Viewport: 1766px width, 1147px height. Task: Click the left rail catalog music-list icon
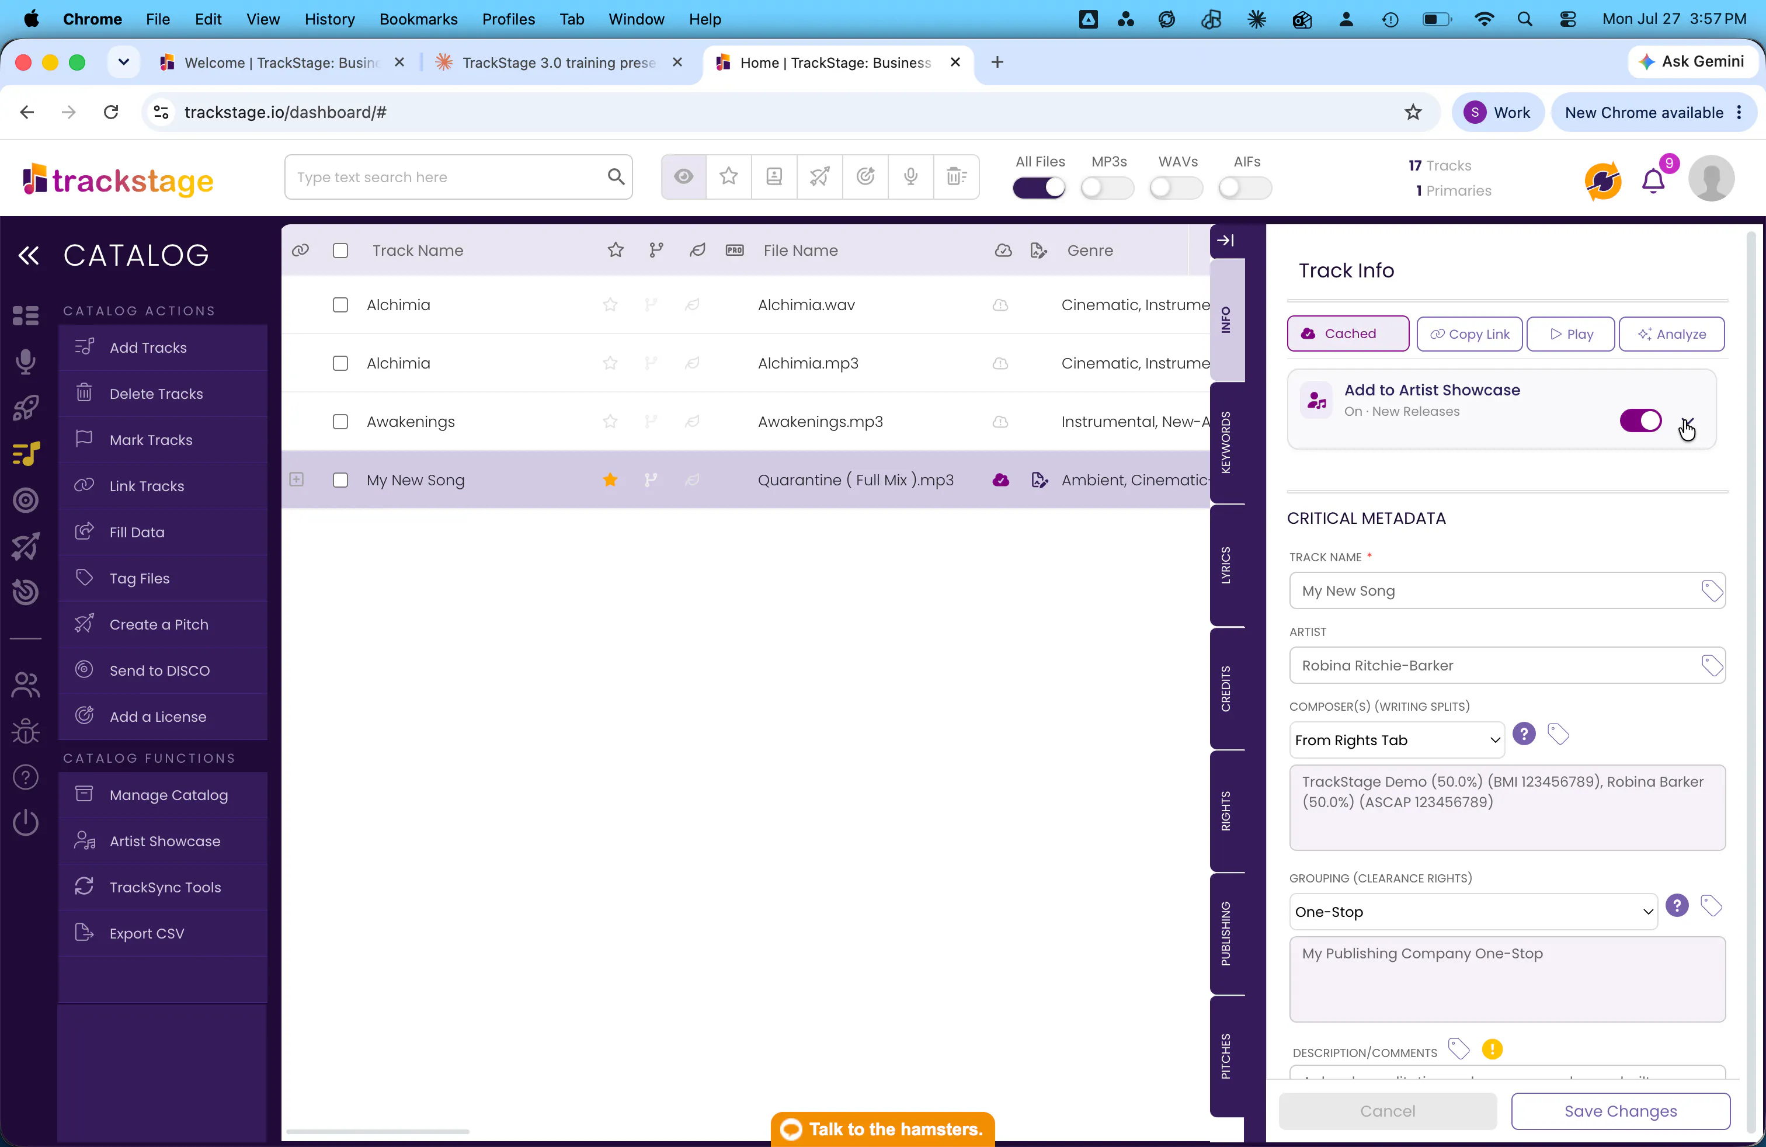coord(26,453)
